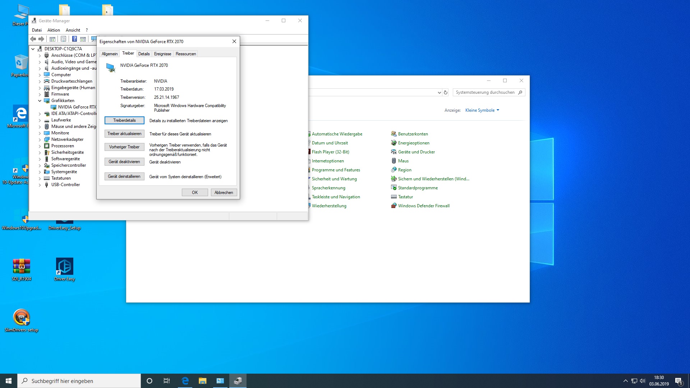Click the Treiber aktualisieren button
The image size is (690, 388).
124,134
